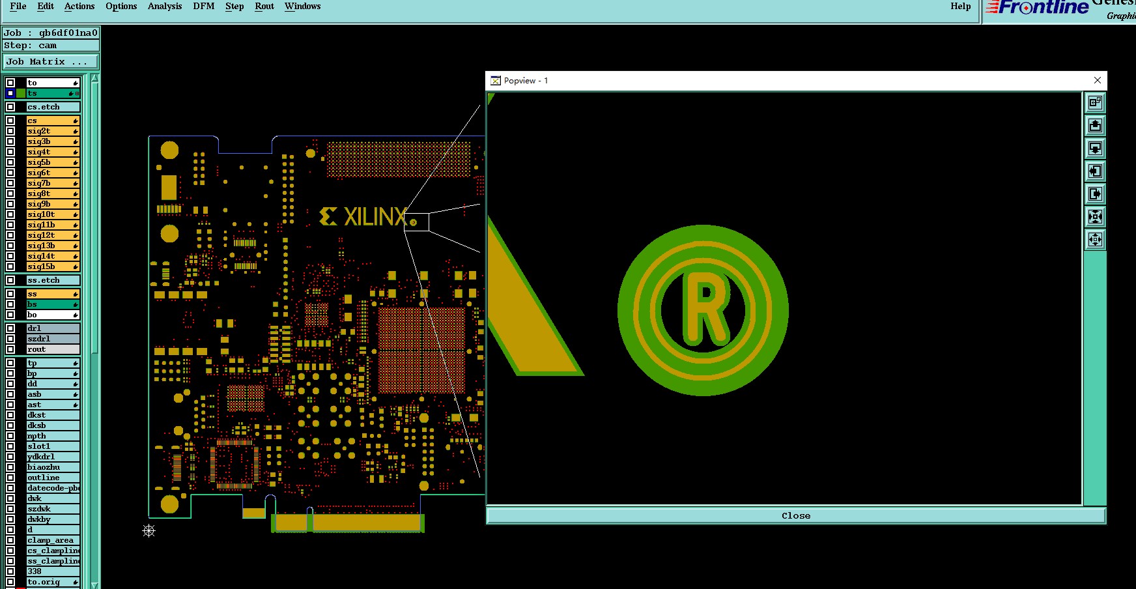Viewport: 1136px width, 589px height.
Task: Click the Popview icon with four inward arrows
Action: (1095, 216)
